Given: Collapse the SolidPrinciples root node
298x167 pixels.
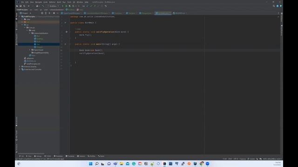Looking at the screenshot, I should (x=20, y=17).
